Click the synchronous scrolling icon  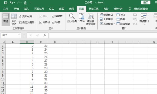[x=135, y=19]
